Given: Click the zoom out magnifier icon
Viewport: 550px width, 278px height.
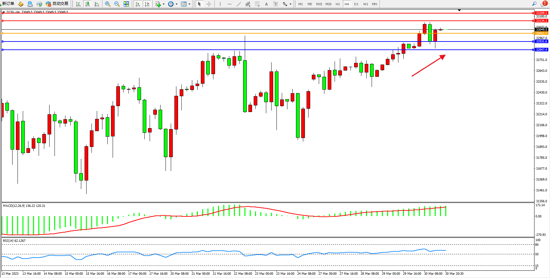Looking at the screenshot, I should pyautogui.click(x=117, y=4).
